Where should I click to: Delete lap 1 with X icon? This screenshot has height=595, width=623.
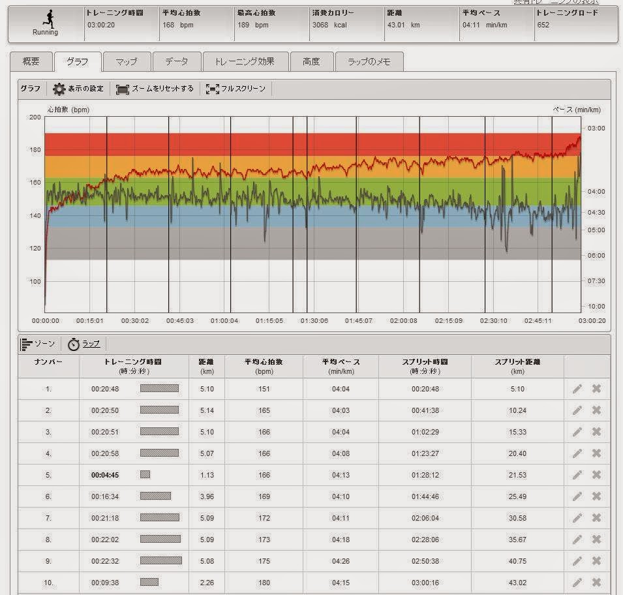point(596,389)
